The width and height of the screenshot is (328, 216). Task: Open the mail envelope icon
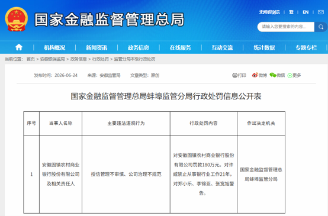321,12
